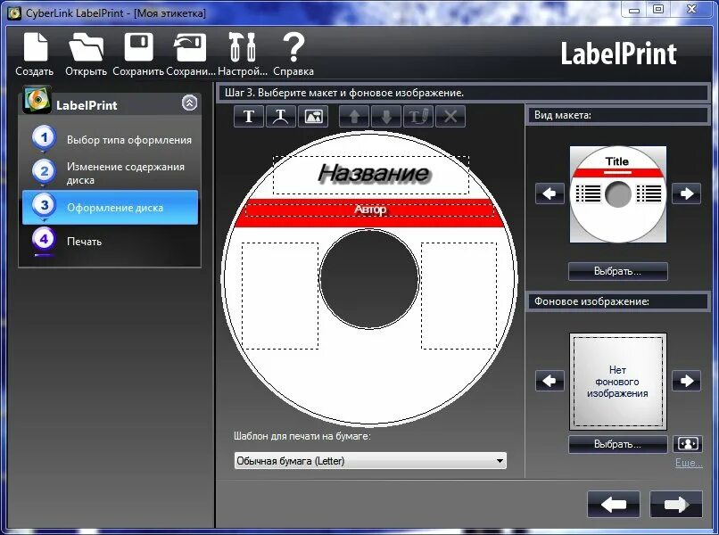Maximize the CyberLink LabelPrint window
The width and height of the screenshot is (719, 535).
[x=658, y=9]
